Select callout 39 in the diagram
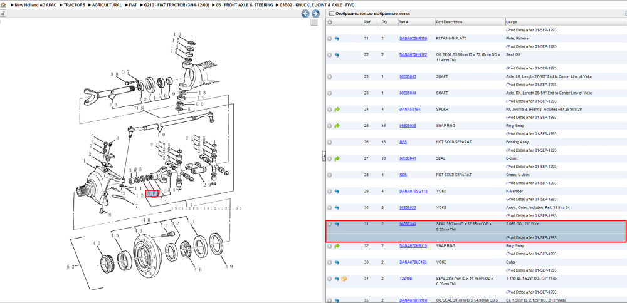 pos(228,266)
